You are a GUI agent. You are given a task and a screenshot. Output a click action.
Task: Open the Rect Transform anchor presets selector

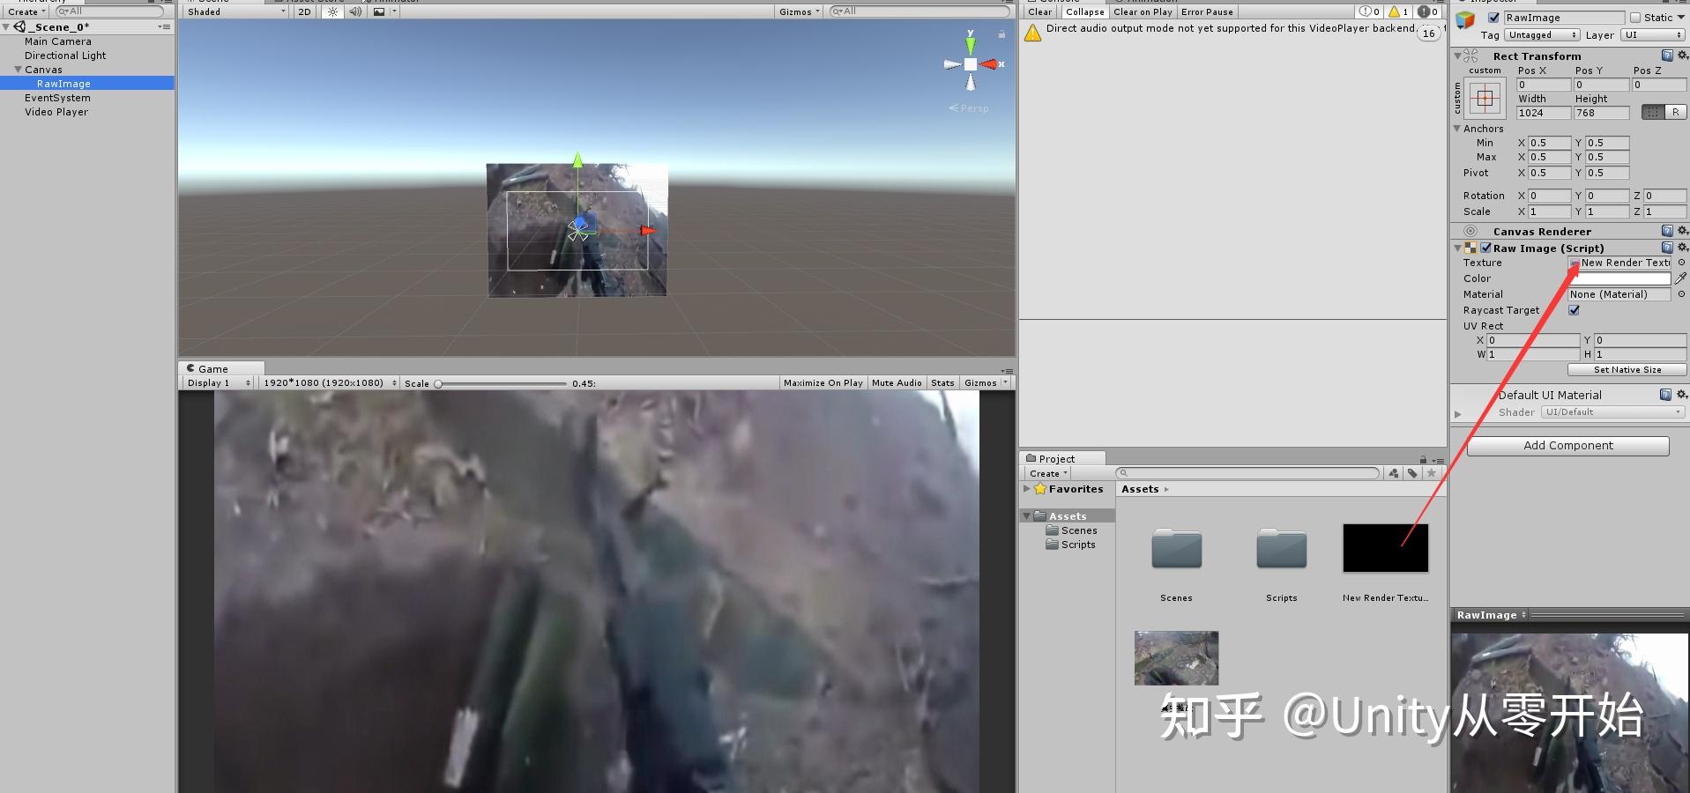point(1485,97)
